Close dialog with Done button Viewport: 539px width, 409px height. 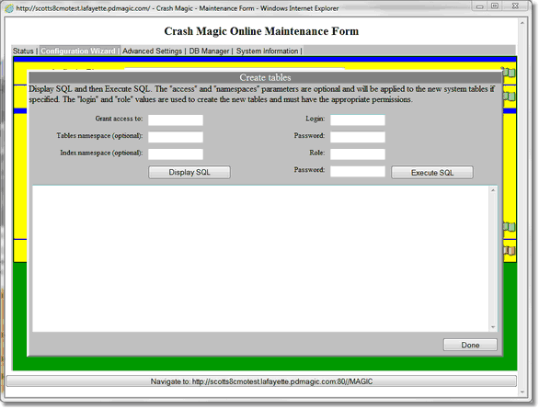click(470, 346)
